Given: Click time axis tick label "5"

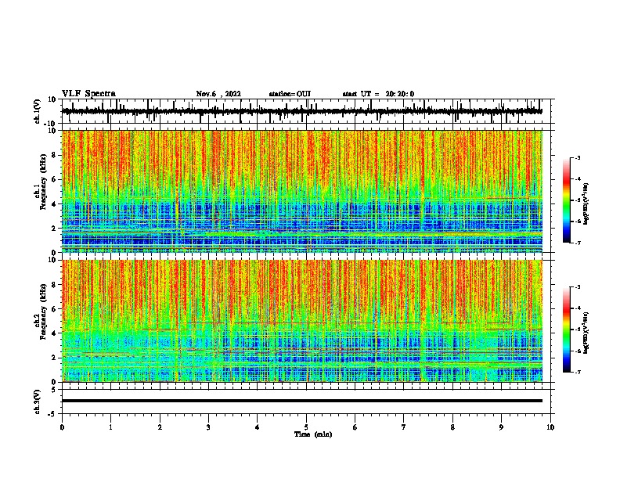Looking at the screenshot, I should tap(306, 427).
